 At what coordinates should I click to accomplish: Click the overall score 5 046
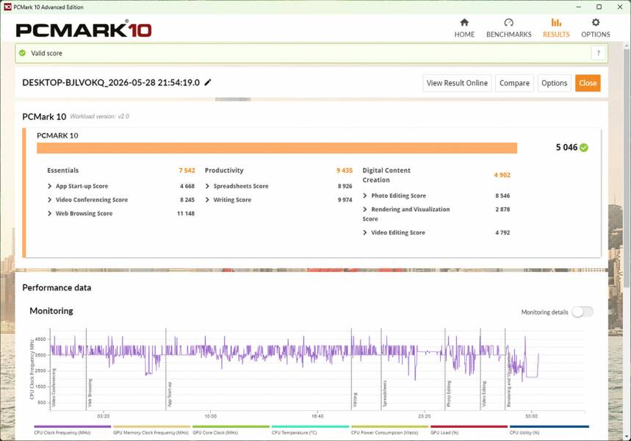coord(566,148)
